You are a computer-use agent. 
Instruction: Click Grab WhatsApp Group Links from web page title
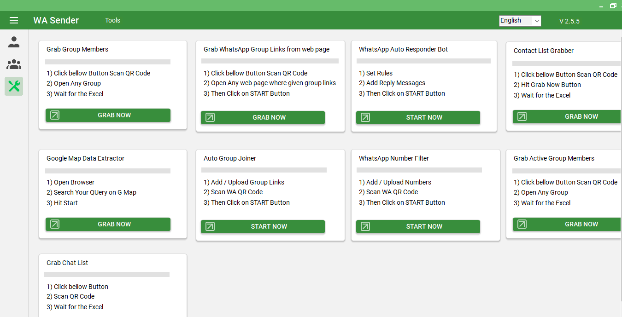pos(267,49)
